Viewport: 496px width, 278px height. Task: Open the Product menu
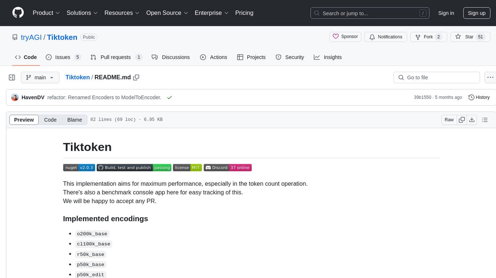tap(46, 13)
